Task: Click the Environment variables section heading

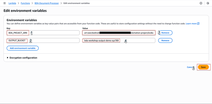Action: (22, 20)
